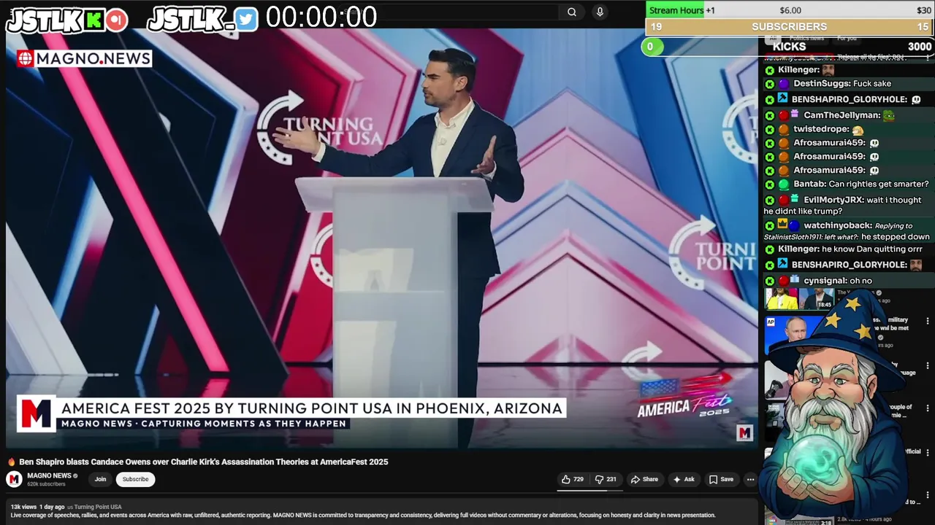Open options for the 'couple of' recommended video

point(928,408)
